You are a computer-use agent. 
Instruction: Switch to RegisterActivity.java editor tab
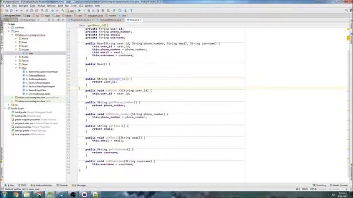click(81, 20)
